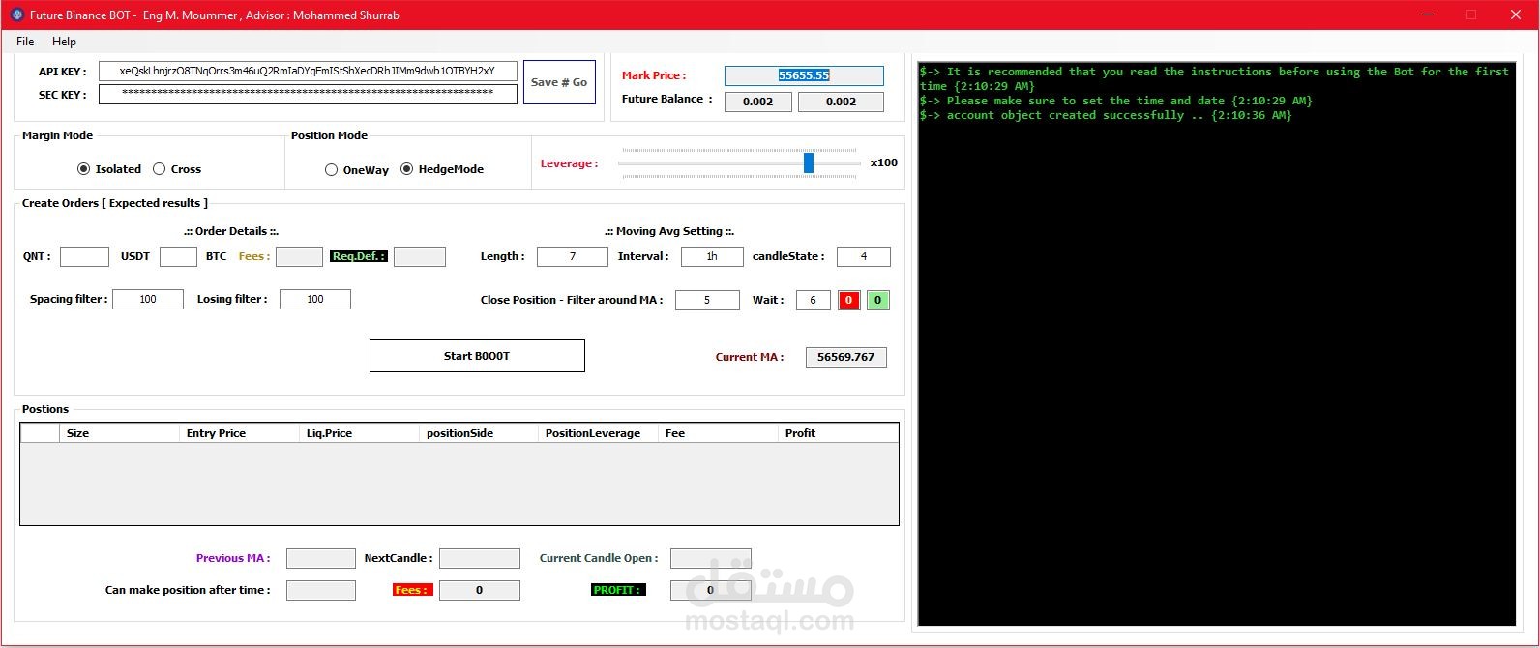Click the Future Binance BOT title bar icon
The width and height of the screenshot is (1540, 648).
point(16,15)
